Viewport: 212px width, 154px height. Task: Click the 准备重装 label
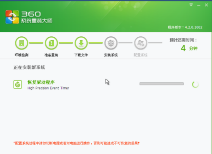[51, 55]
